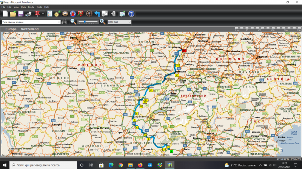Click the Open folder icon

[x=13, y=14]
